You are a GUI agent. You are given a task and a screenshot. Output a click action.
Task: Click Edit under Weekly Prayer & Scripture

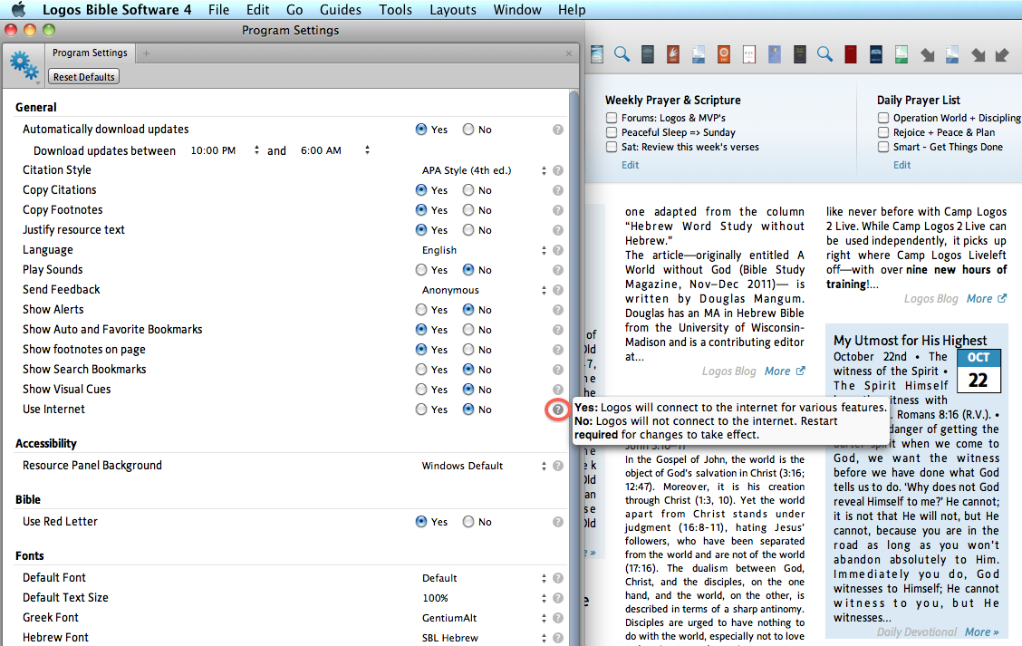[x=631, y=165]
